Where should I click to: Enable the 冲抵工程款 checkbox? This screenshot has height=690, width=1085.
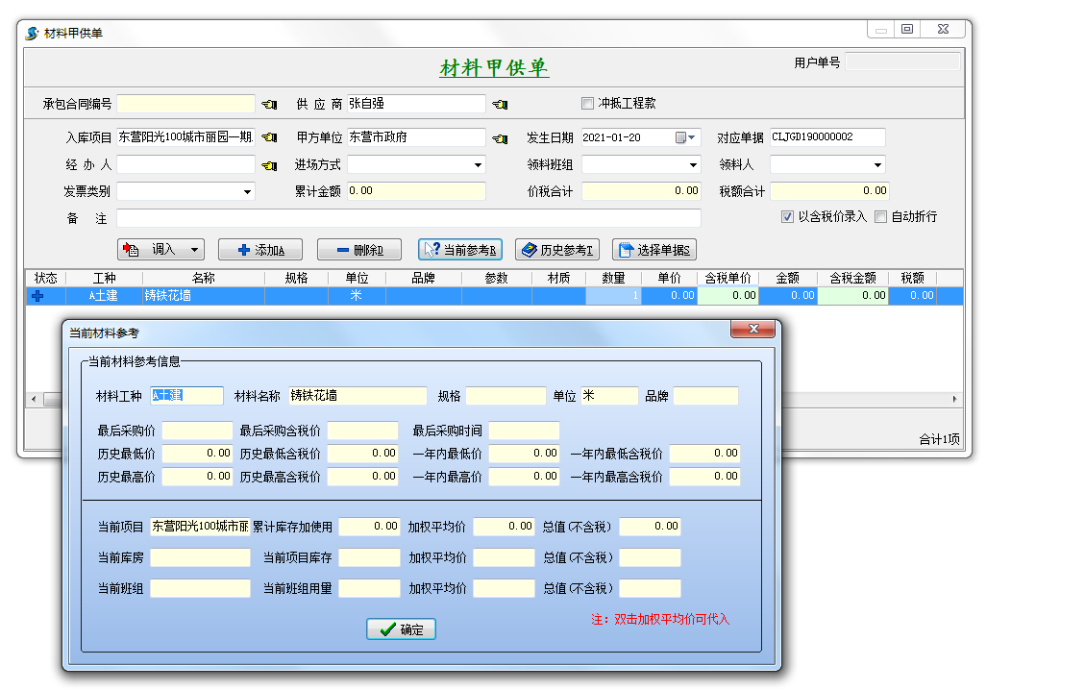[x=588, y=104]
